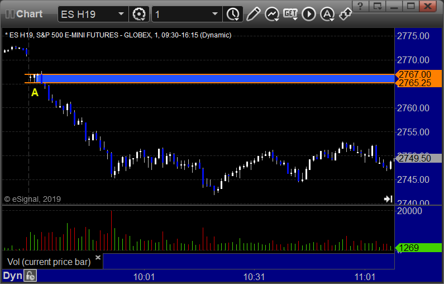
Task: Click the 10:01 time axis label
Action: tap(144, 277)
